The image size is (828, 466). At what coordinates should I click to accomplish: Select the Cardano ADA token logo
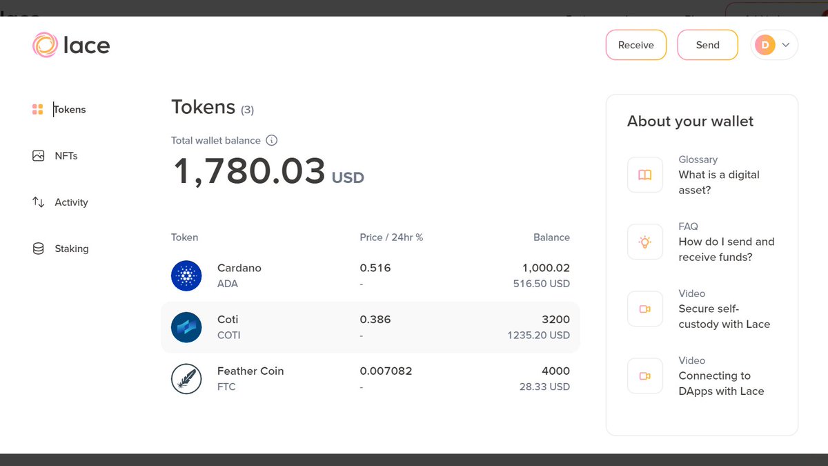(x=186, y=276)
